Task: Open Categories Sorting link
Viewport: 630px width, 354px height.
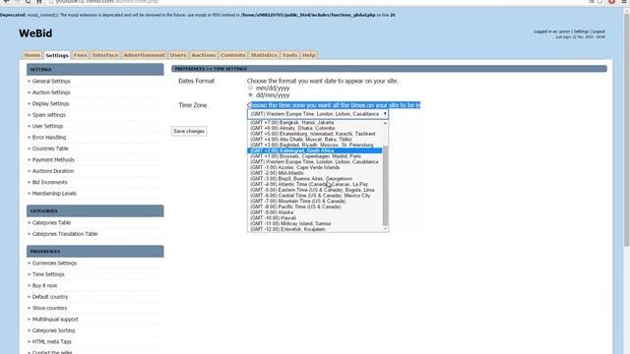Action: click(x=53, y=330)
